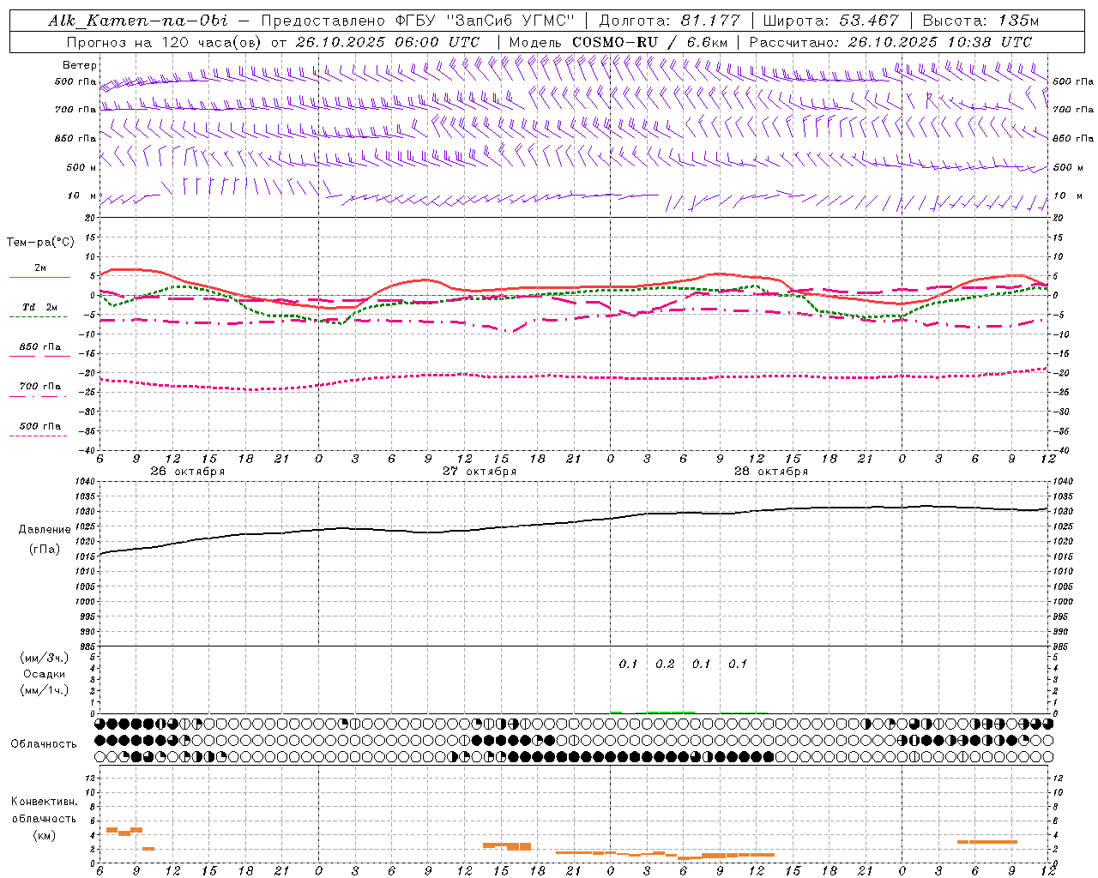This screenshot has height=878, width=1098.
Task: Click the (мм/1ч.) precipitation unit label
Action: point(44,690)
